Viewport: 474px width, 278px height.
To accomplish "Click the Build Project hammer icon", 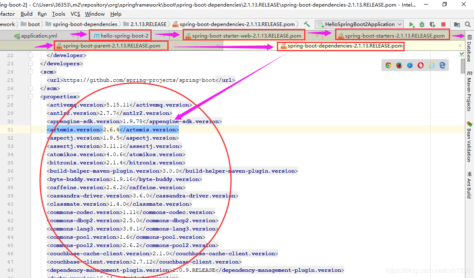I will 307,24.
